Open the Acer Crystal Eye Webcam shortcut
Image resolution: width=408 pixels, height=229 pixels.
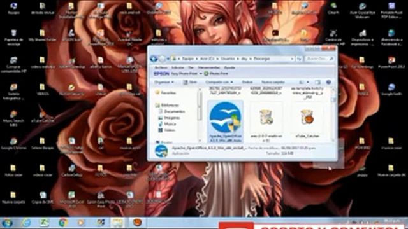(x=363, y=11)
